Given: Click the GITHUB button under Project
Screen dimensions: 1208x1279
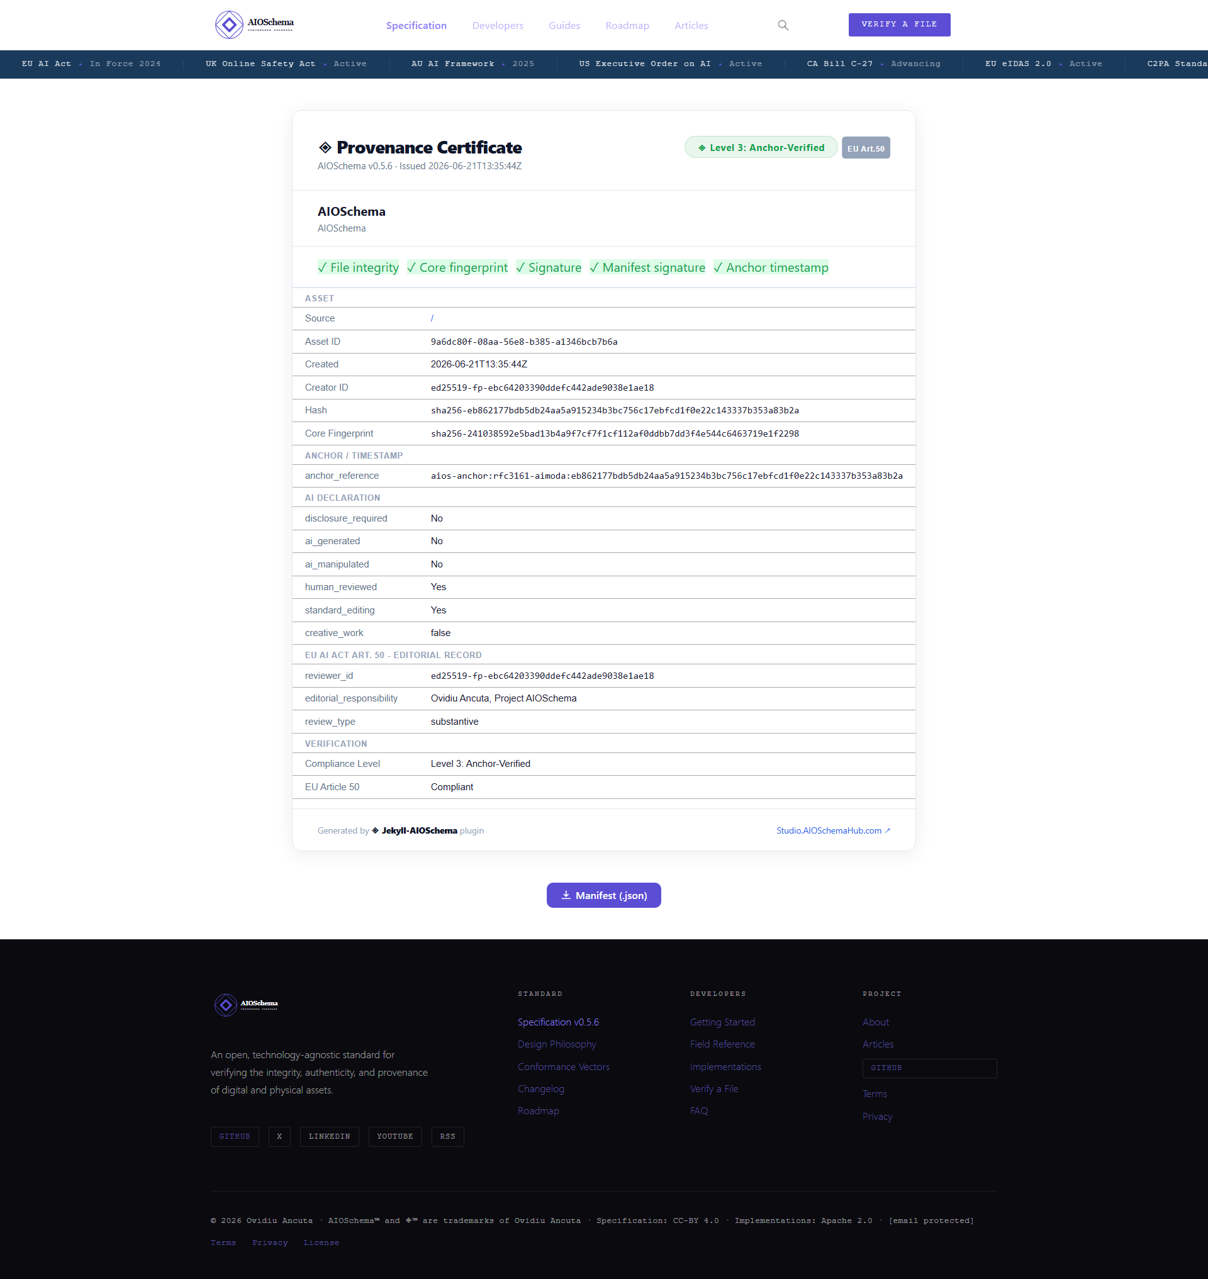Looking at the screenshot, I should pyautogui.click(x=929, y=1068).
